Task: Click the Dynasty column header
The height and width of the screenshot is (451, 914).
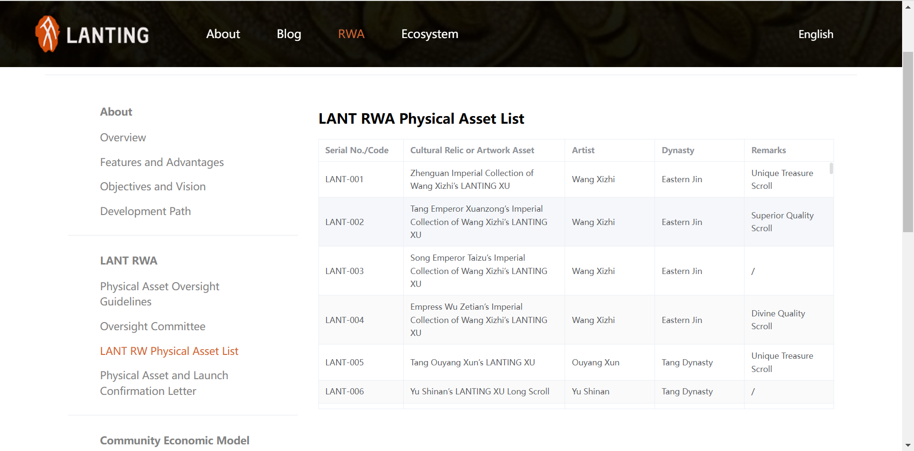Action: tap(699, 150)
